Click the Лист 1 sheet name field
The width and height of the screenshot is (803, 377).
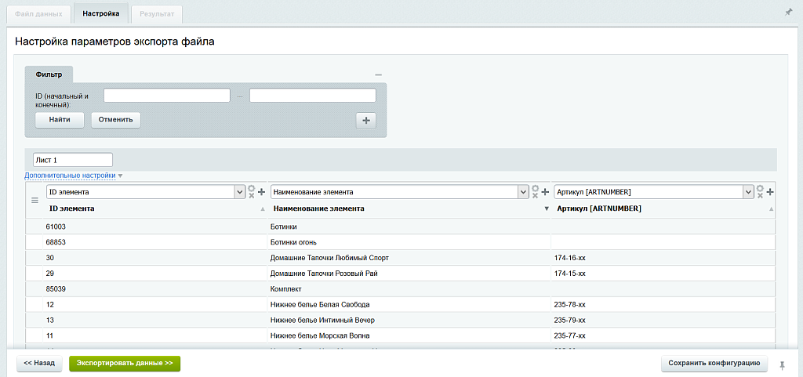click(x=73, y=160)
